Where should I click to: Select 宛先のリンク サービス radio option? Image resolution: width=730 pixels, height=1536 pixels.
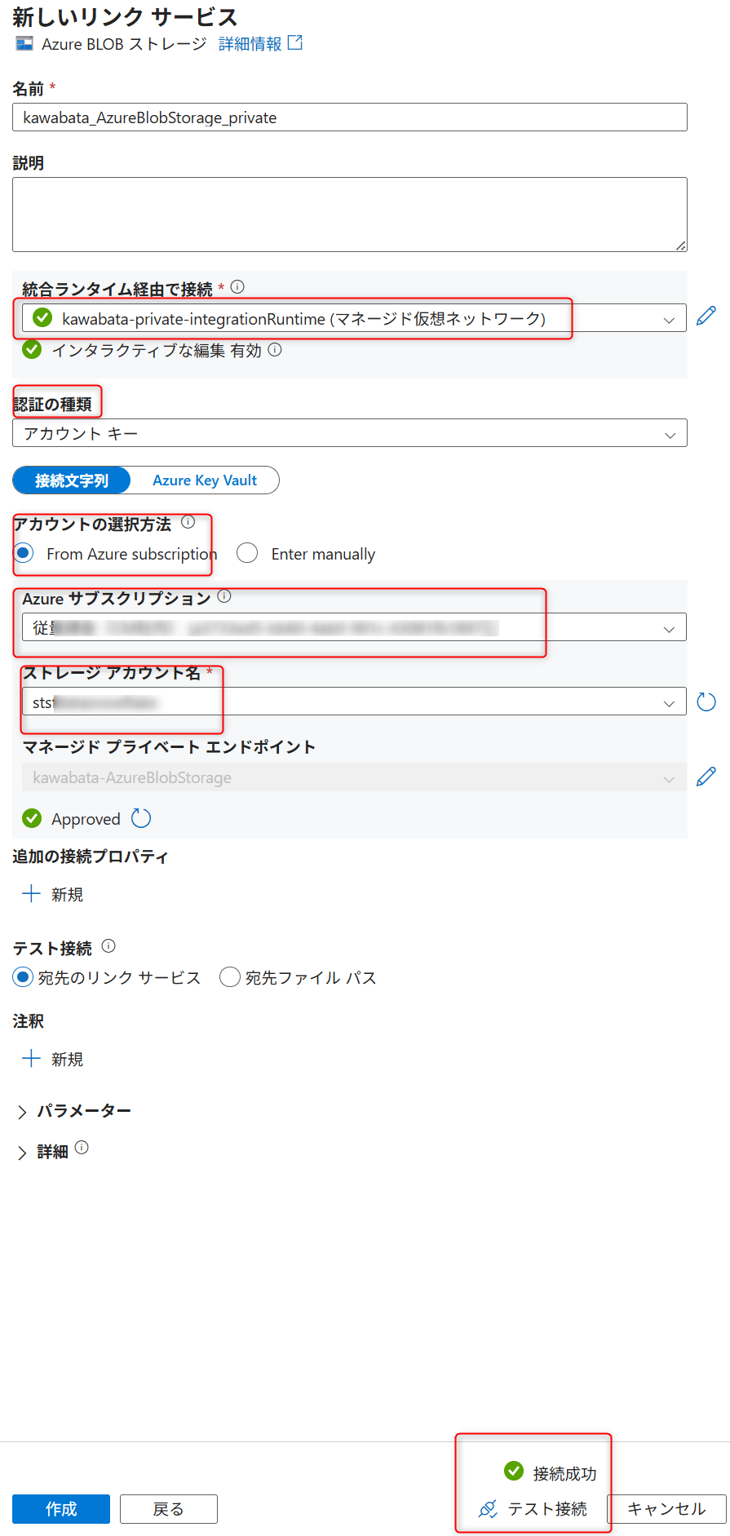(23, 977)
